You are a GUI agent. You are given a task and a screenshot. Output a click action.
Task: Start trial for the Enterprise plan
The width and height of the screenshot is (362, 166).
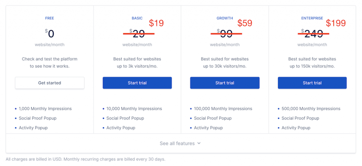pos(312,83)
